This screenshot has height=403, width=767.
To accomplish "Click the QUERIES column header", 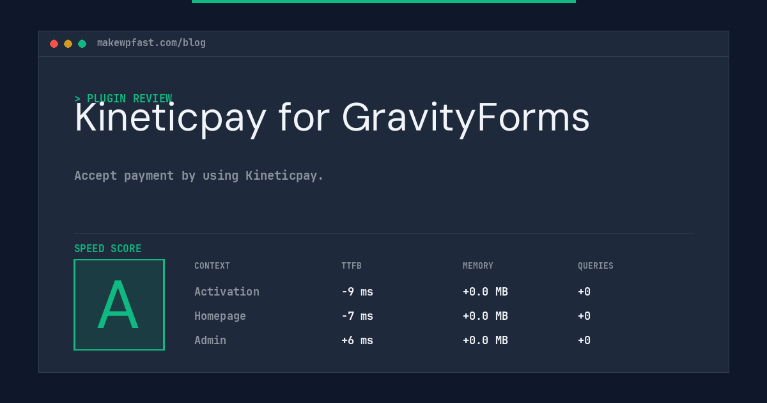I will coord(596,266).
